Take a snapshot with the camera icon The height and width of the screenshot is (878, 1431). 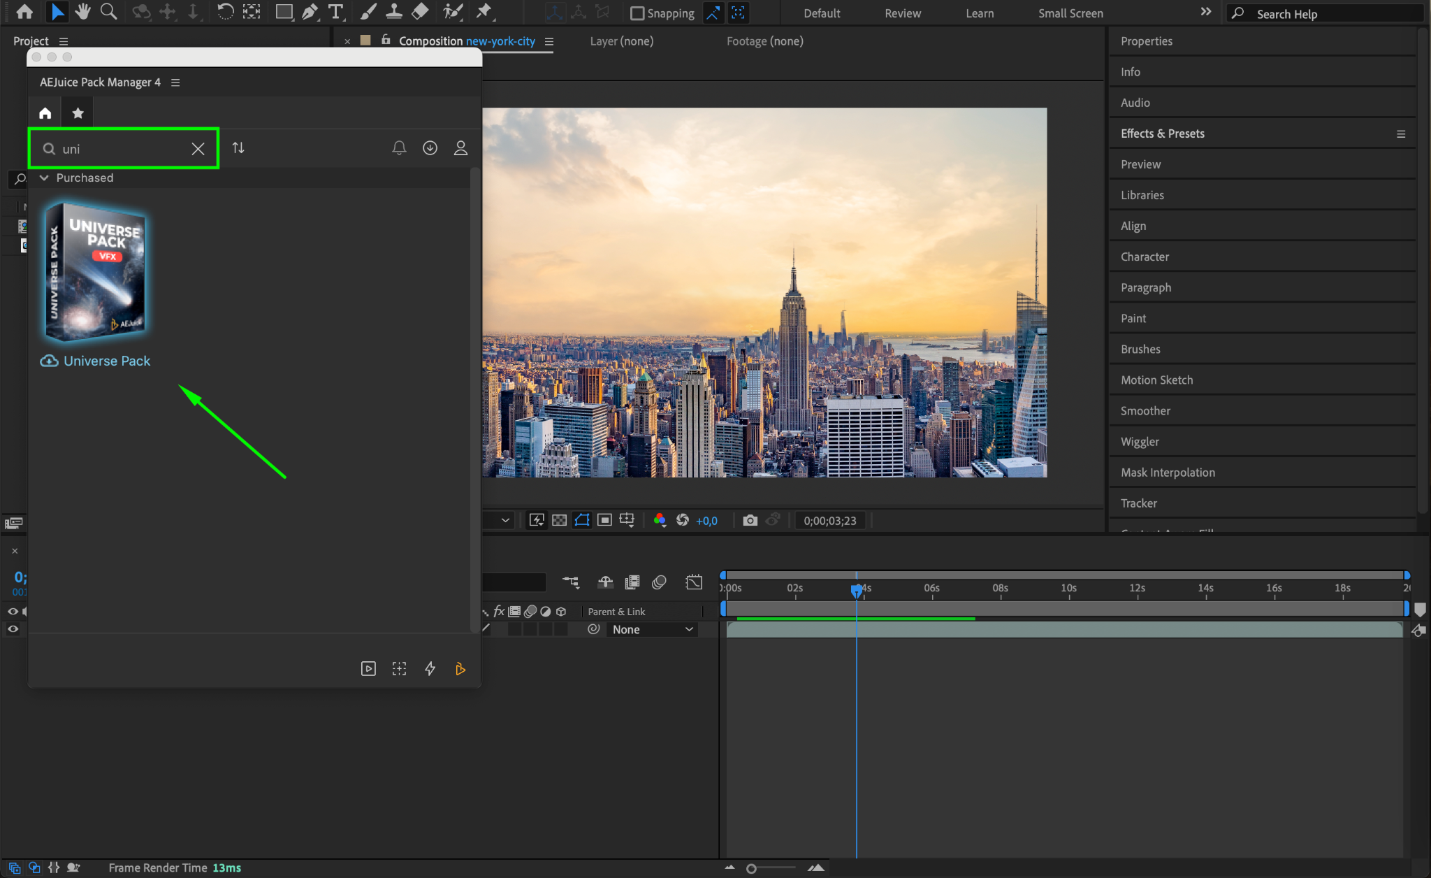pos(750,520)
